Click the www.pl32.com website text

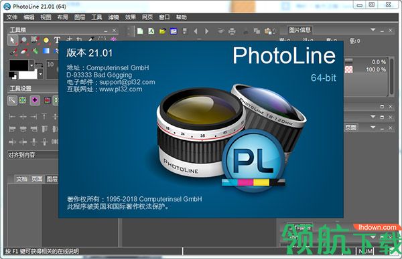pos(121,89)
